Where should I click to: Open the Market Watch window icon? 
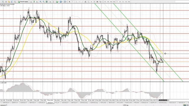[x=3, y=2]
